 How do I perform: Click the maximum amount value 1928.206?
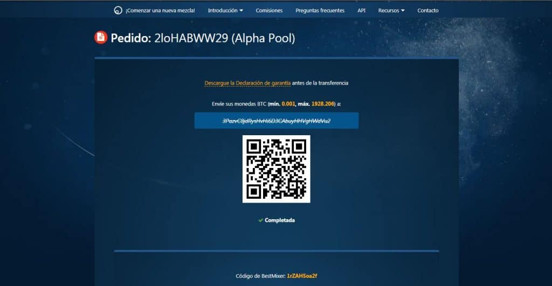pos(322,104)
